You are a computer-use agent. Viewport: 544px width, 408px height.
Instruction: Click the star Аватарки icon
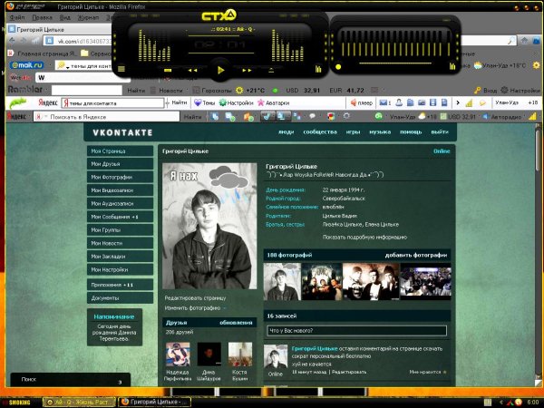coord(274,102)
